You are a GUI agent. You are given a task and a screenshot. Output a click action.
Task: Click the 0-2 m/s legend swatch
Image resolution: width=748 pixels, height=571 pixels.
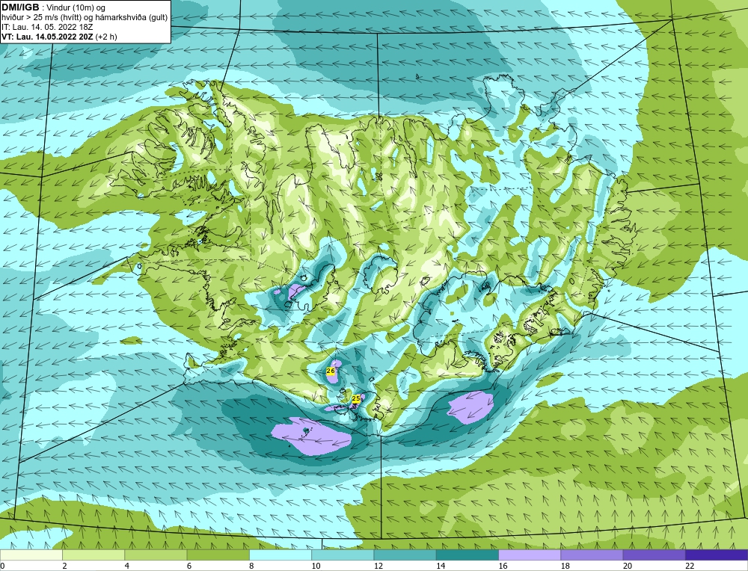click(x=31, y=555)
